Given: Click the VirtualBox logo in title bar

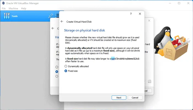Looking at the screenshot, I should 3,3.
